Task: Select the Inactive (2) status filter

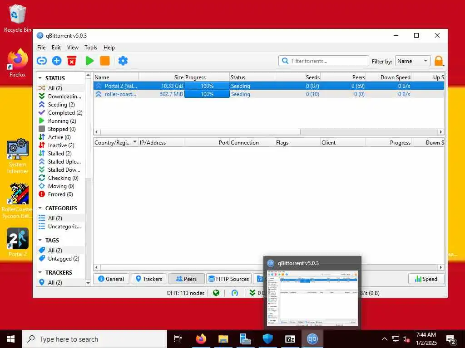Action: [x=60, y=145]
